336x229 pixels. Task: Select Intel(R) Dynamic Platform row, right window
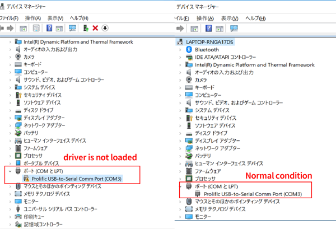coord(255,65)
